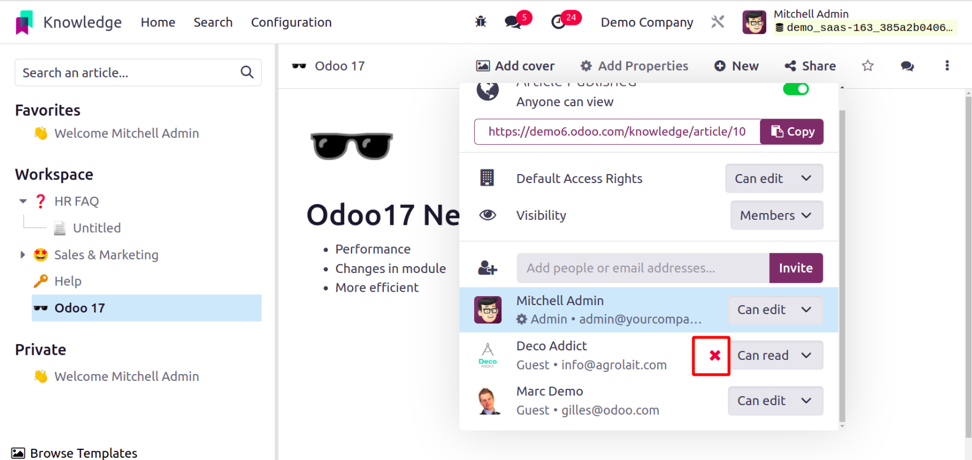Click the Copy link button
The image size is (972, 460).
(x=792, y=132)
